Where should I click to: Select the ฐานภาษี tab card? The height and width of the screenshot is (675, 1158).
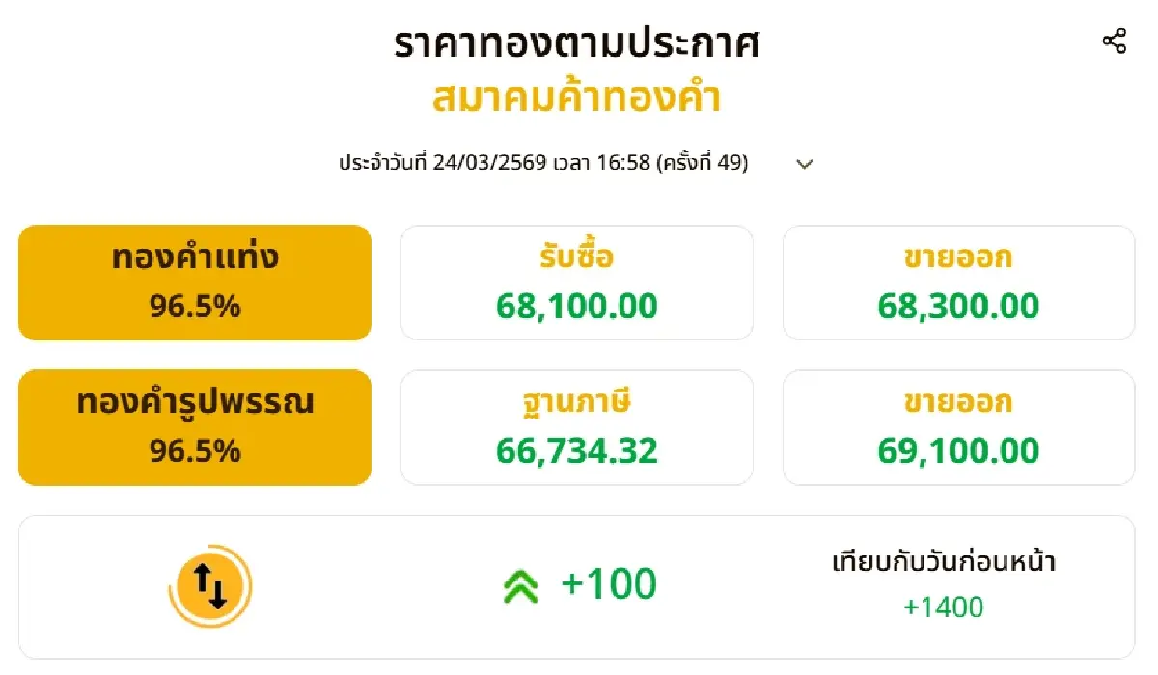pyautogui.click(x=576, y=426)
